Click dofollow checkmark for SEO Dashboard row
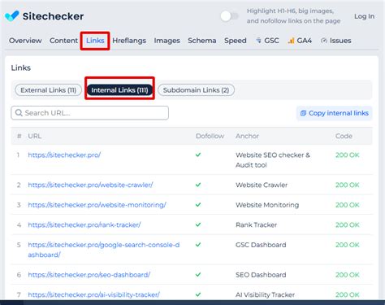This screenshot has width=385, height=305. [x=198, y=274]
